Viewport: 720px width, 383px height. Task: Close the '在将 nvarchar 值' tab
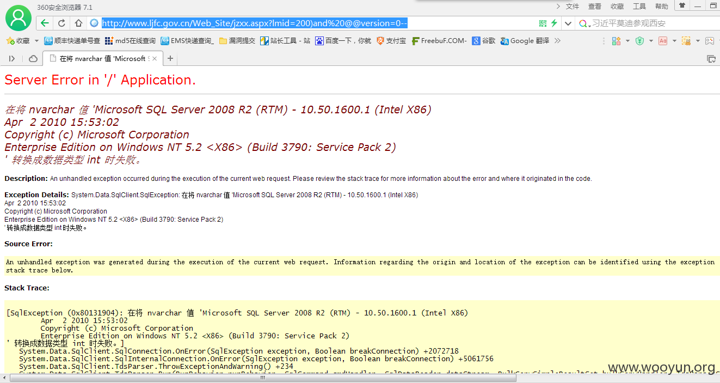pos(155,58)
